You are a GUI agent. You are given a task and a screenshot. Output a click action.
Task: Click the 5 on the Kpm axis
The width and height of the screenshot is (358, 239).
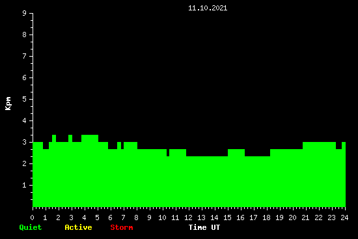[x=25, y=99]
